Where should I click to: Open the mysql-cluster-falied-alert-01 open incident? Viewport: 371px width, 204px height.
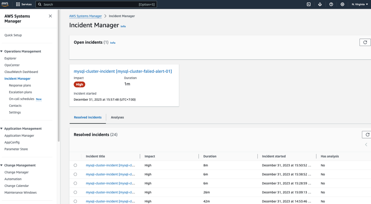123,71
